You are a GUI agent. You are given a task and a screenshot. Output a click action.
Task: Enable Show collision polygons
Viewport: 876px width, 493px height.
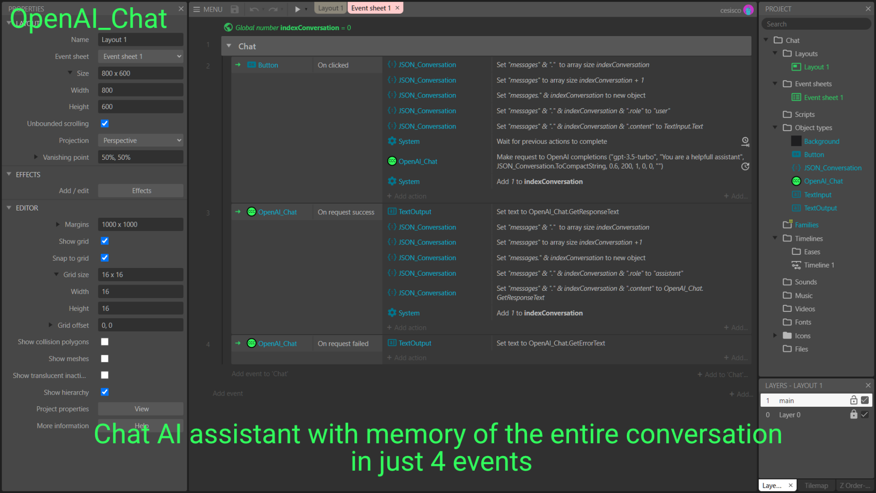[105, 341]
